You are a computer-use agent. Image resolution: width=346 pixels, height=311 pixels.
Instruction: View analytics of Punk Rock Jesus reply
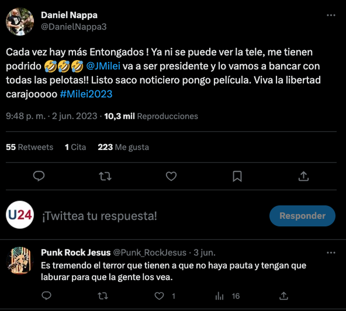pyautogui.click(x=219, y=296)
